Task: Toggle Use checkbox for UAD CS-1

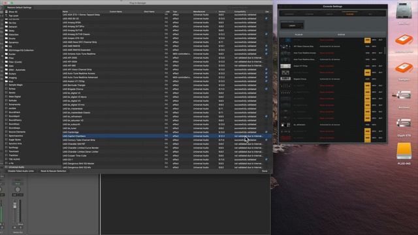Action: [x=266, y=159]
